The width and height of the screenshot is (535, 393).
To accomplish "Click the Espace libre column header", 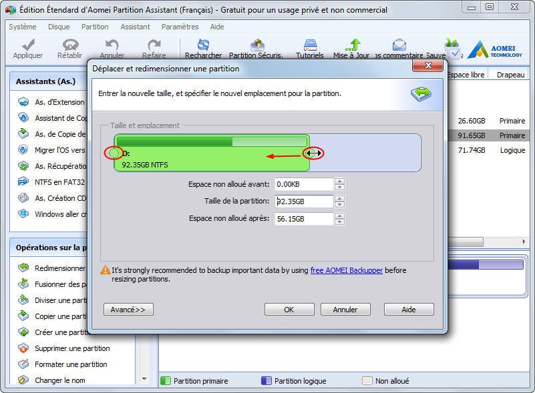I will pos(466,75).
